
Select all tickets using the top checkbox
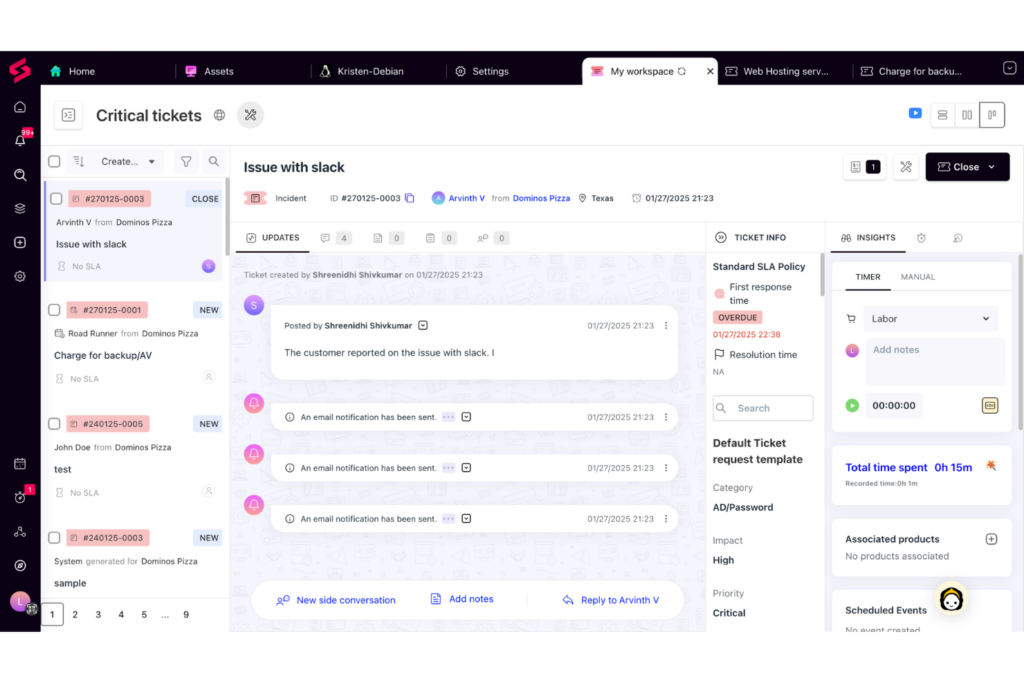(x=54, y=161)
